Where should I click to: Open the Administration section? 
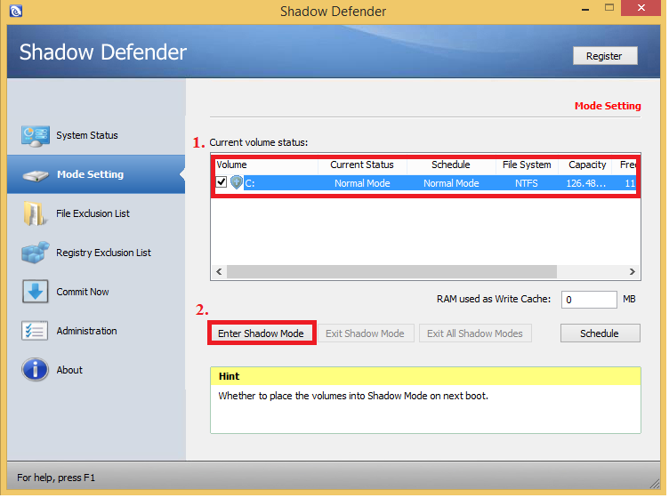[x=86, y=331]
